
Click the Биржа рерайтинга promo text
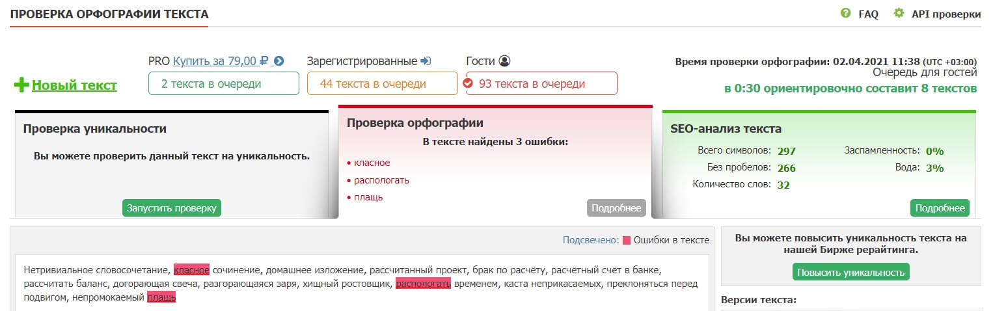(x=850, y=244)
